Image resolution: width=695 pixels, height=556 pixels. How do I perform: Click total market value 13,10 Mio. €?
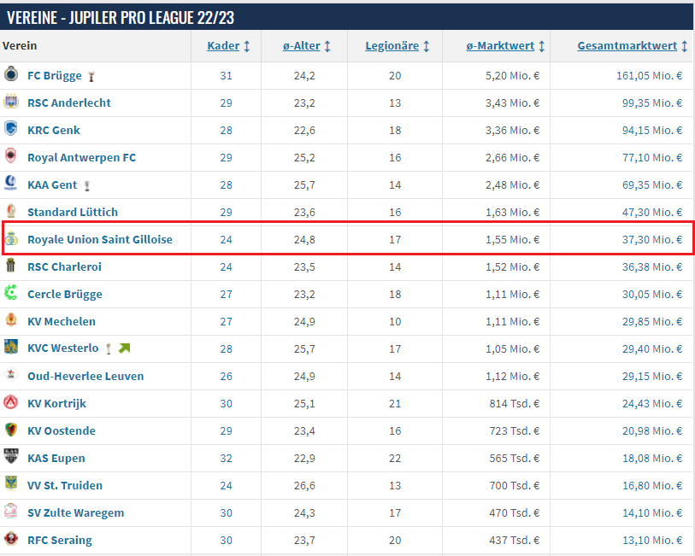(x=652, y=541)
